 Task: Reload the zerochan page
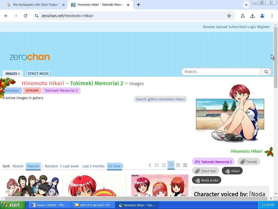(x=26, y=16)
